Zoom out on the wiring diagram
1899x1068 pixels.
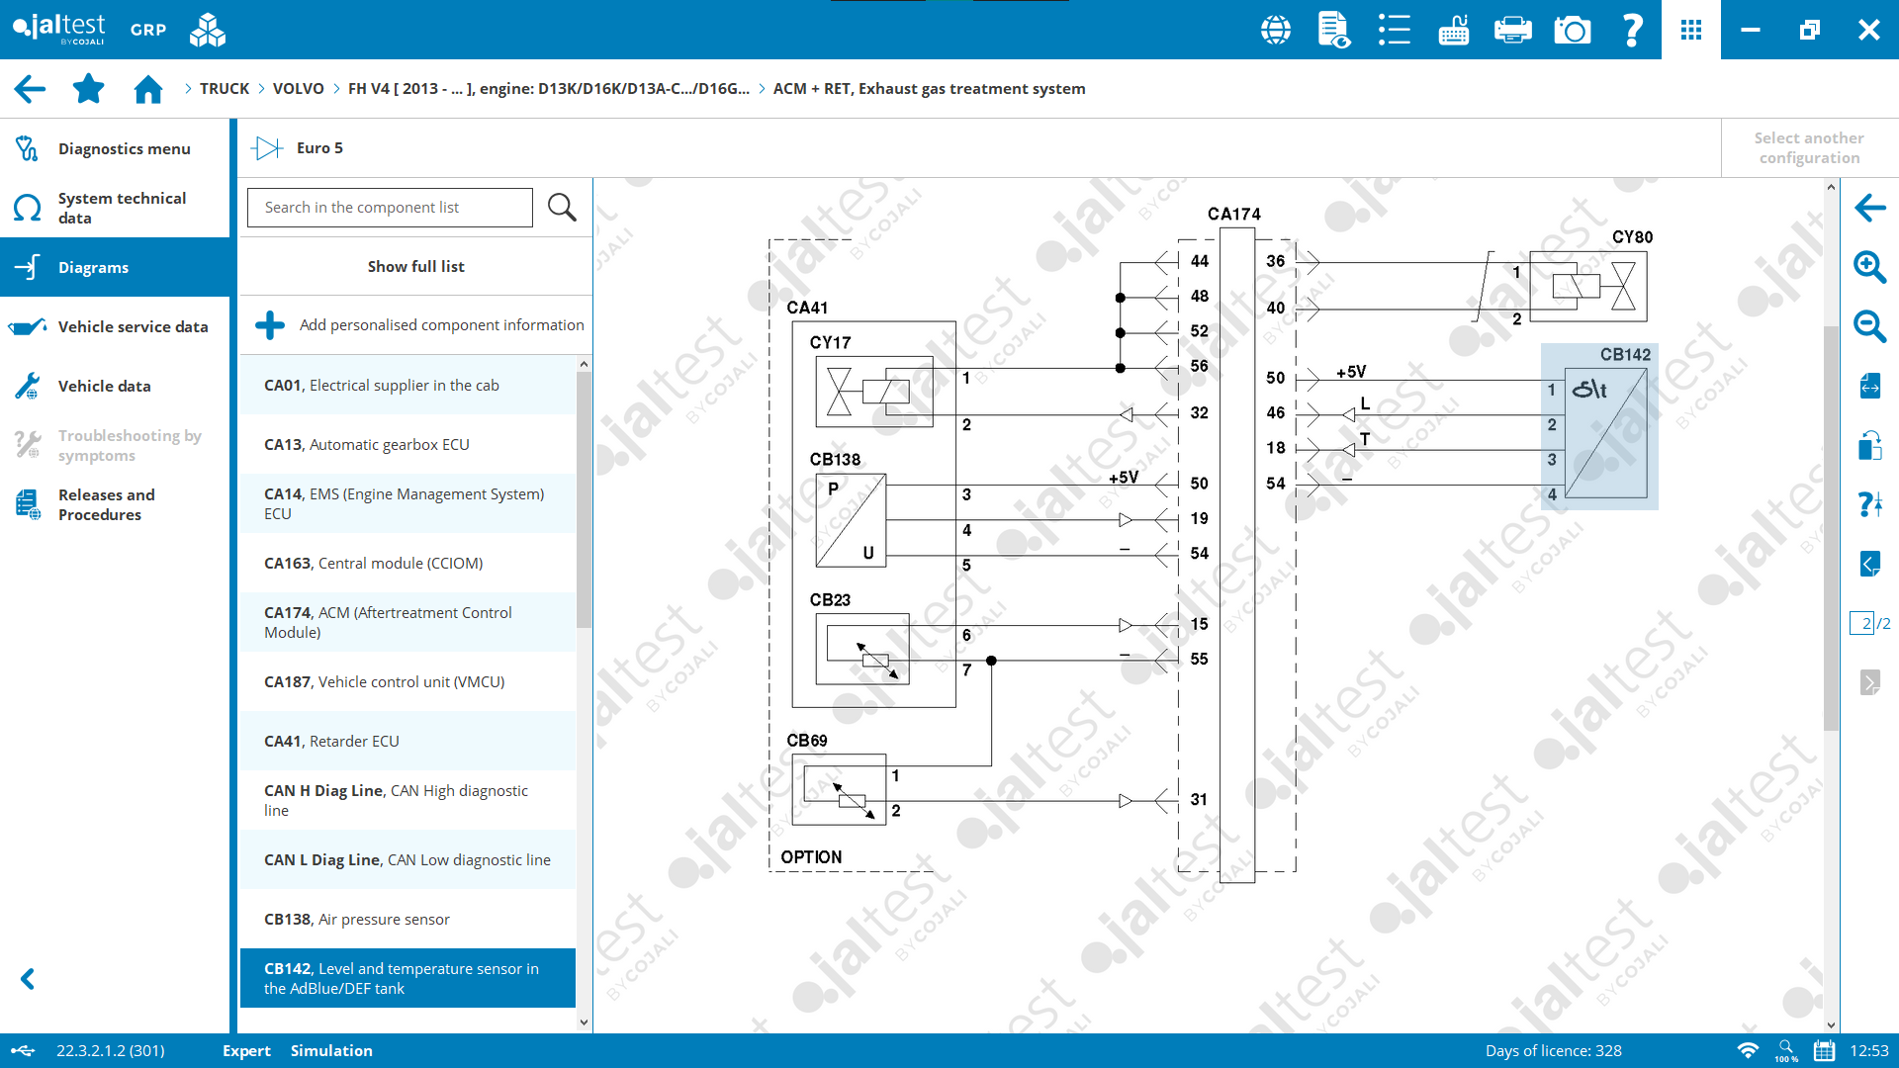click(1869, 326)
